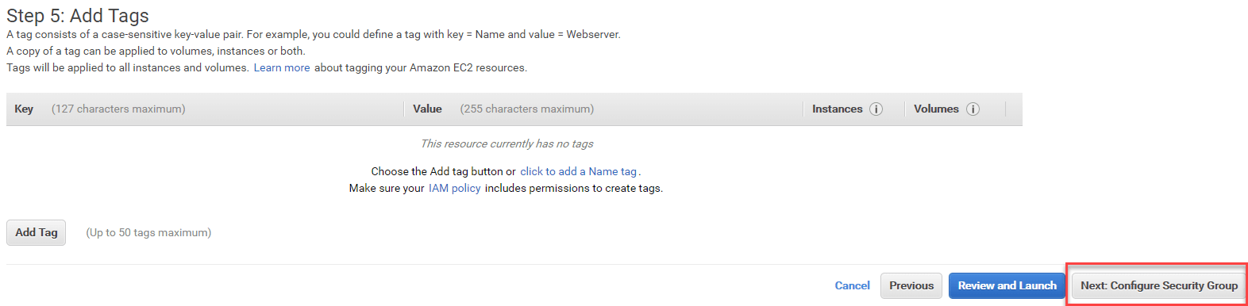
Task: Proceed to Next: Configure Security Group
Action: coord(1159,285)
